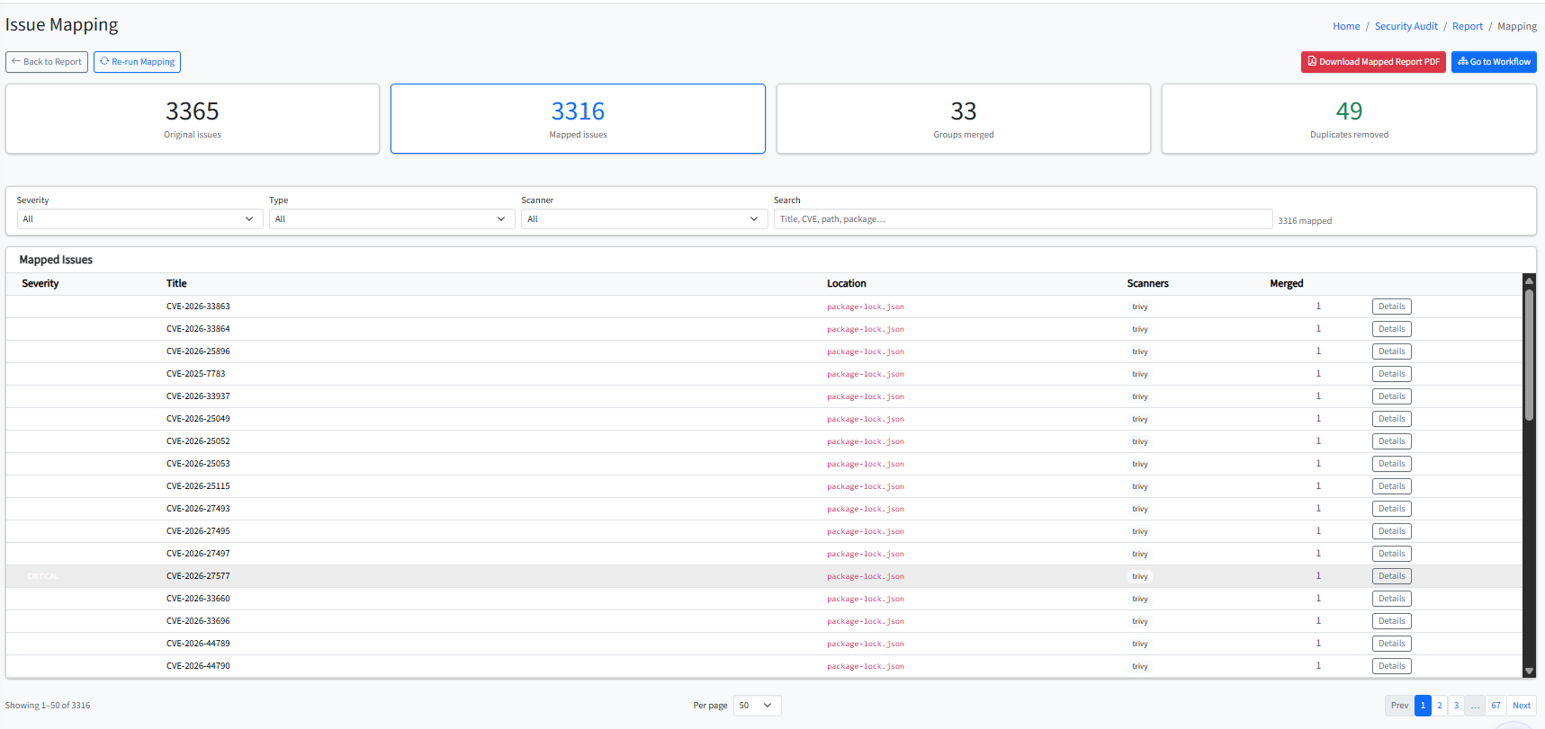The width and height of the screenshot is (1545, 729).
Task: Sort by the Title column header
Action: click(176, 283)
